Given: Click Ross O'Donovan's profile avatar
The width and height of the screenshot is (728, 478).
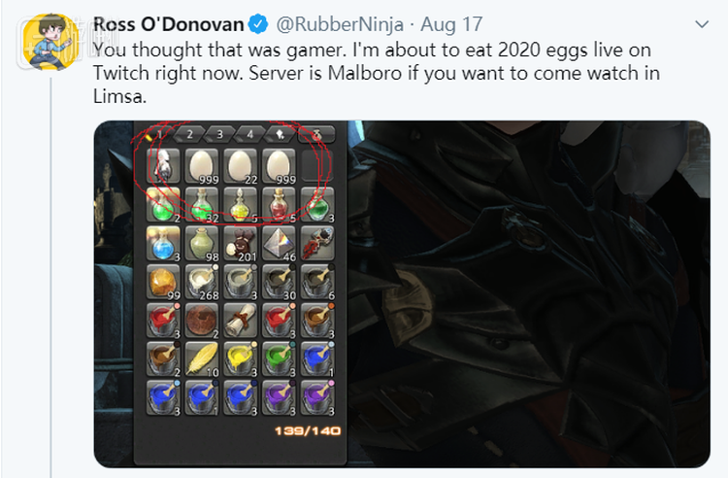Looking at the screenshot, I should click(50, 42).
